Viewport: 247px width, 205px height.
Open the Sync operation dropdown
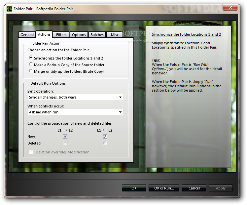(x=75, y=97)
